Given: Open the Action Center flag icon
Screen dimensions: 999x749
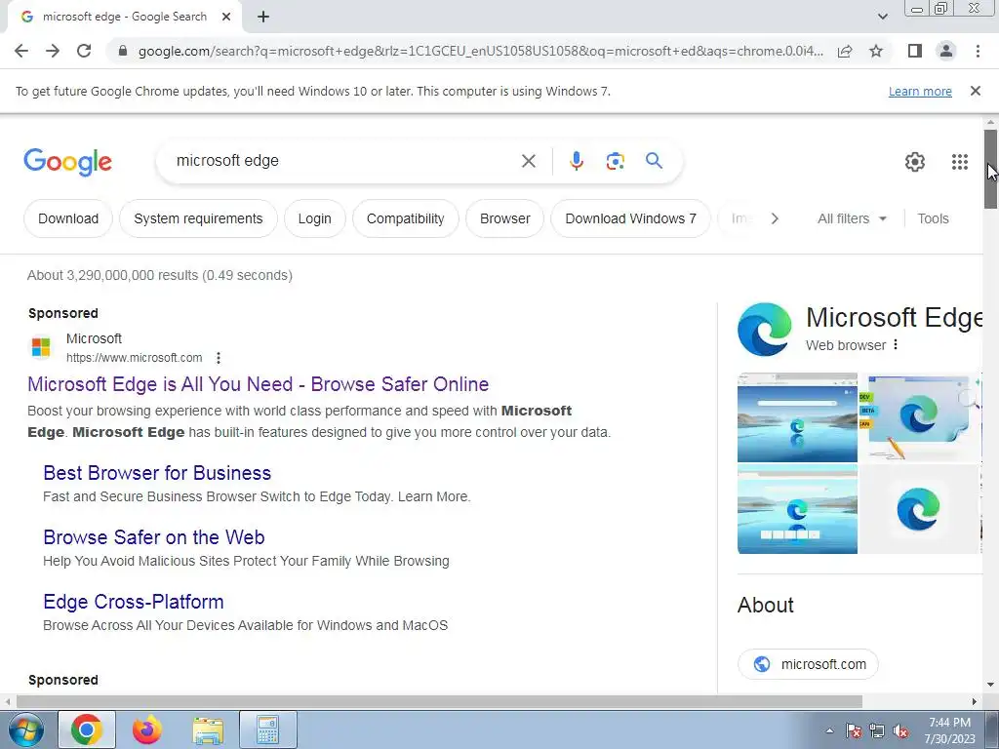Looking at the screenshot, I should click(x=853, y=730).
